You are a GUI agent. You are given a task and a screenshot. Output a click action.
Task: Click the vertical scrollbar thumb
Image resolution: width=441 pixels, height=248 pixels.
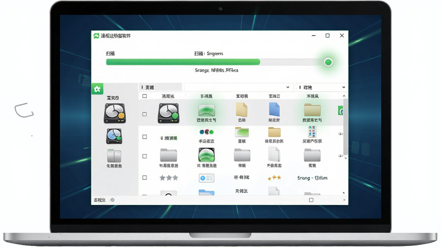click(345, 127)
